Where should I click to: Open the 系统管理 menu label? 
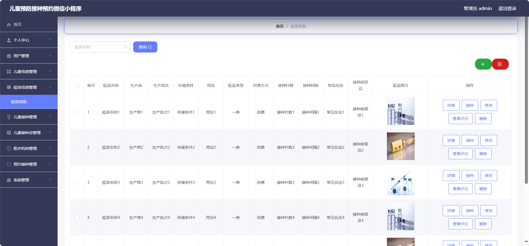click(x=21, y=180)
